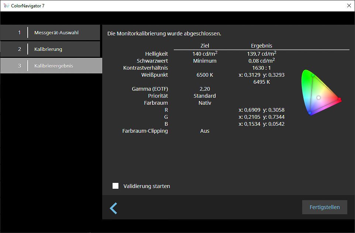Click the white point marker in gamut diagram
355x233 pixels.
click(318, 97)
